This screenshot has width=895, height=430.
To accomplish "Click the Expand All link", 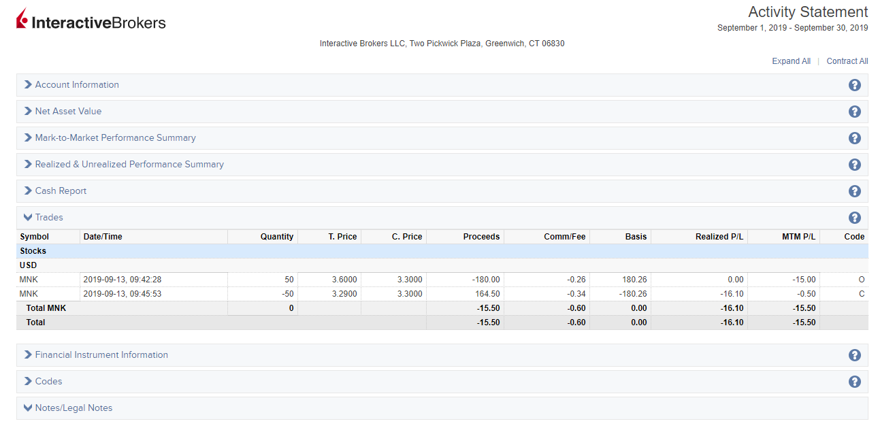I will click(791, 61).
